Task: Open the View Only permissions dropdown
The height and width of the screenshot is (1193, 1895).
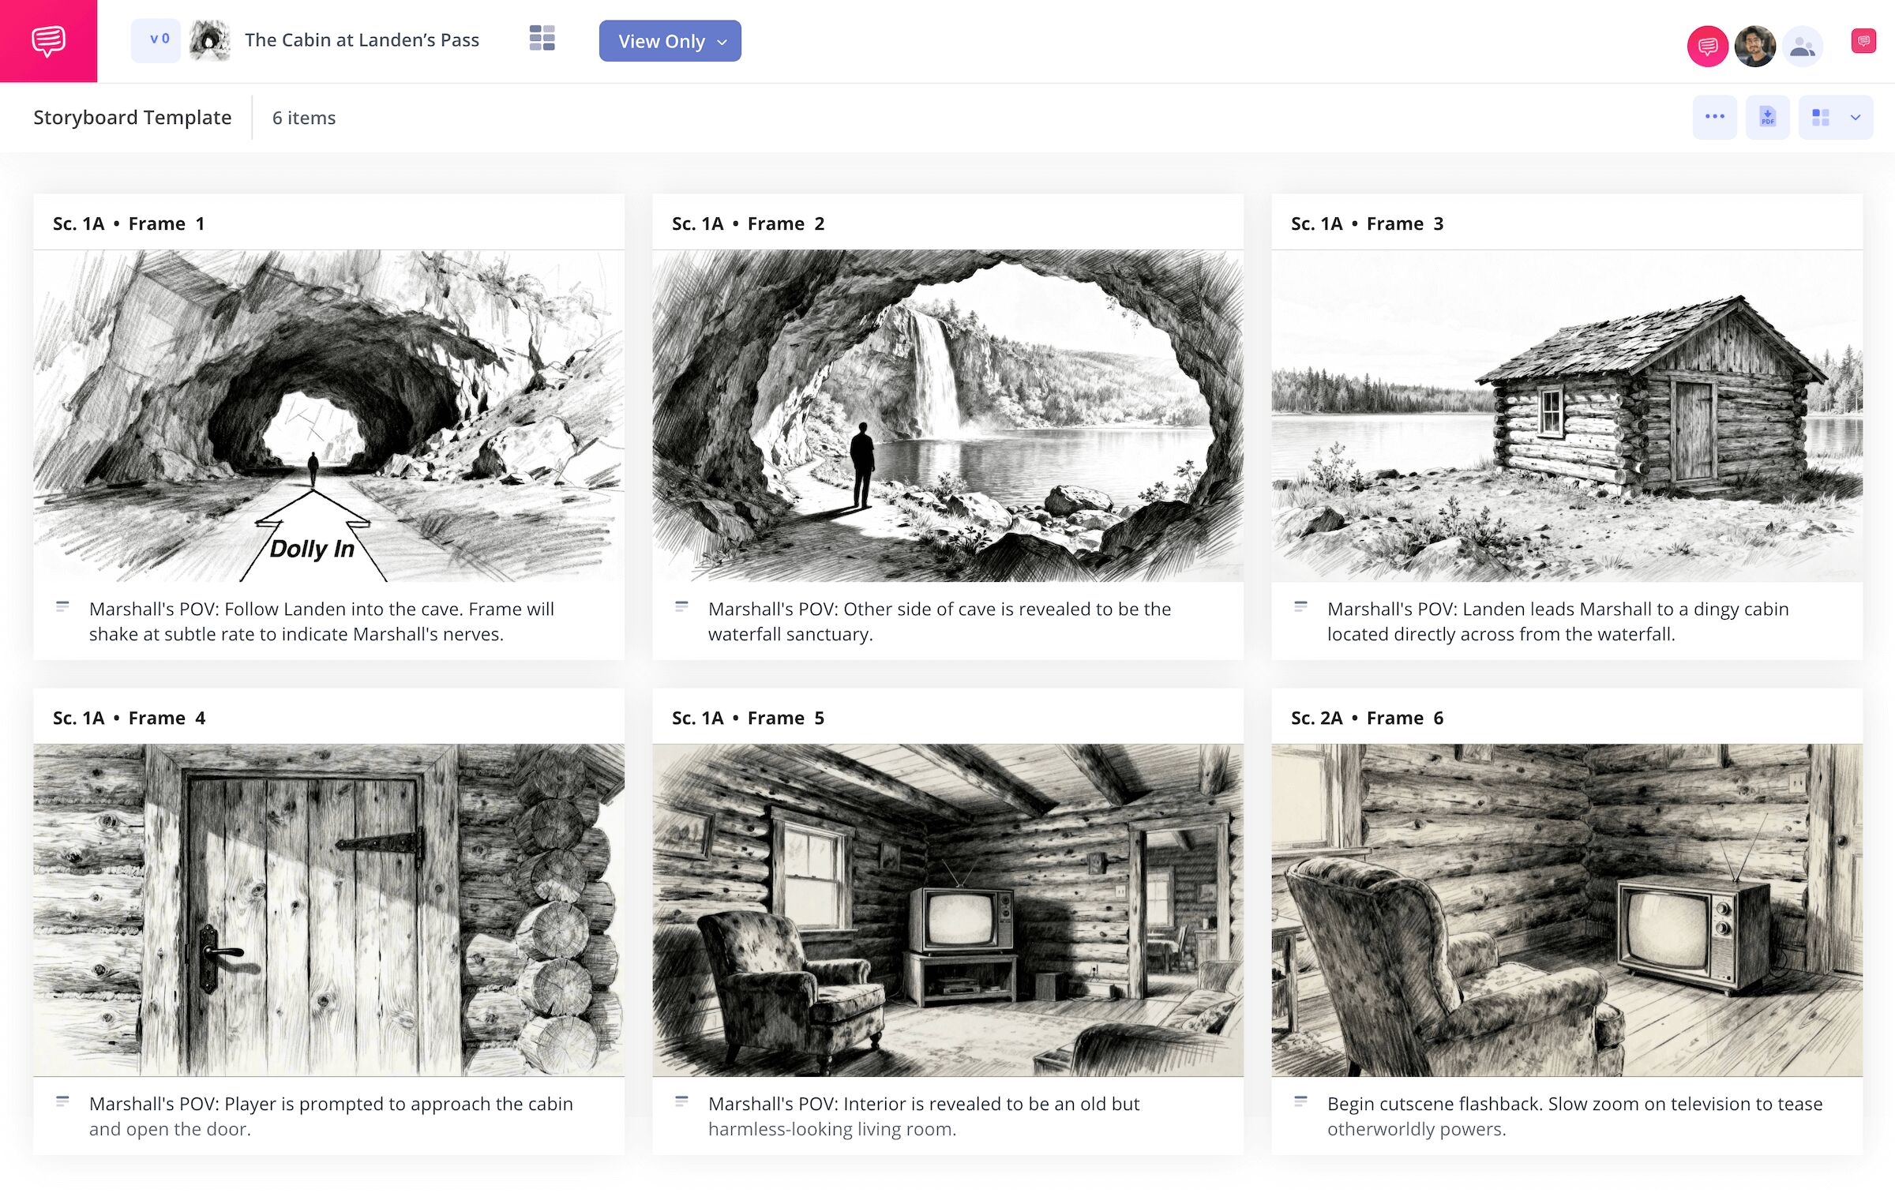Action: (x=670, y=41)
